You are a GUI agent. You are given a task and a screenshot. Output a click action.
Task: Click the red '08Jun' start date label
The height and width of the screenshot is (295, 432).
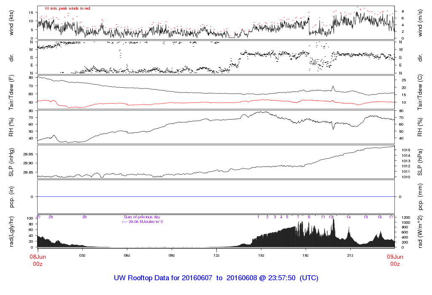click(38, 257)
